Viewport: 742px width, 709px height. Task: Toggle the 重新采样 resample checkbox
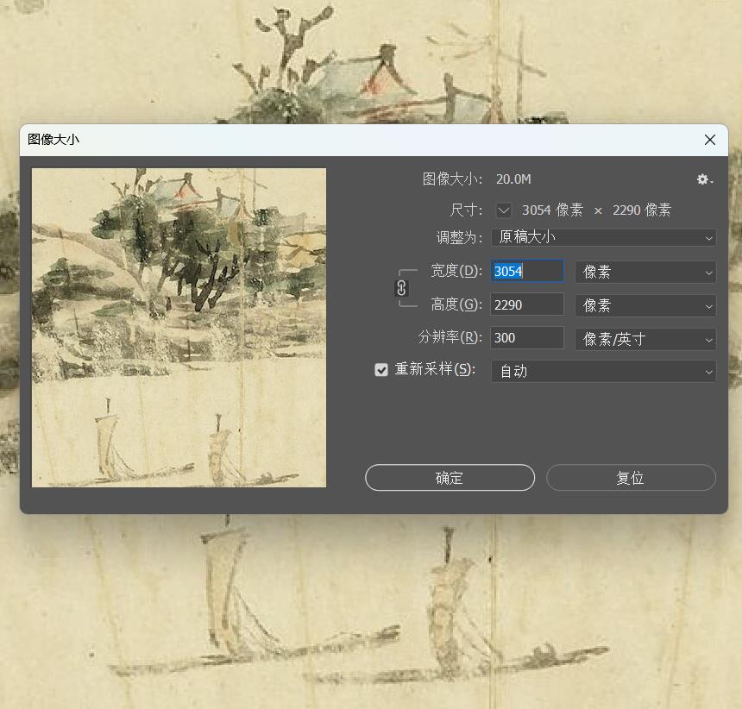click(381, 370)
